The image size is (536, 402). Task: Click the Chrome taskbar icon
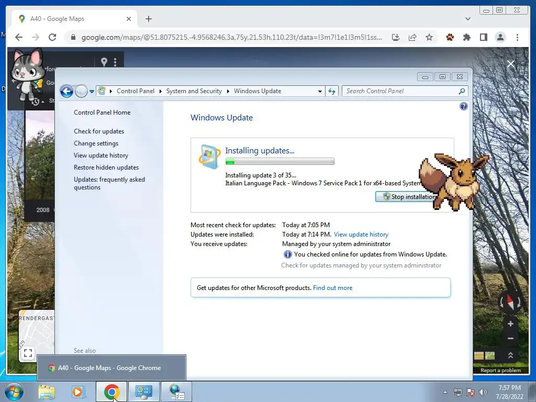point(111,392)
